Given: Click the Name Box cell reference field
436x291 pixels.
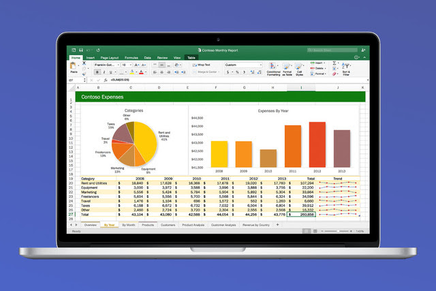Looking at the screenshot, I should 75,80.
